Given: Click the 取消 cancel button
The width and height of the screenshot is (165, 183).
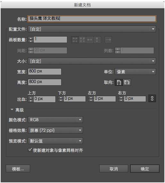Looking at the screenshot, I should [114, 169].
